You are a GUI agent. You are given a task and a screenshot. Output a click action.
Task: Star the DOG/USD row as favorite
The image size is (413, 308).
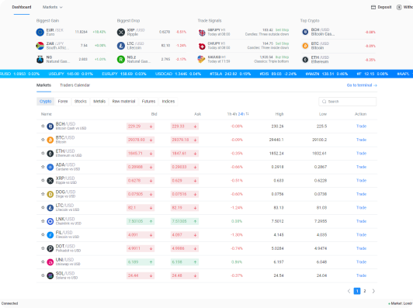[43, 194]
